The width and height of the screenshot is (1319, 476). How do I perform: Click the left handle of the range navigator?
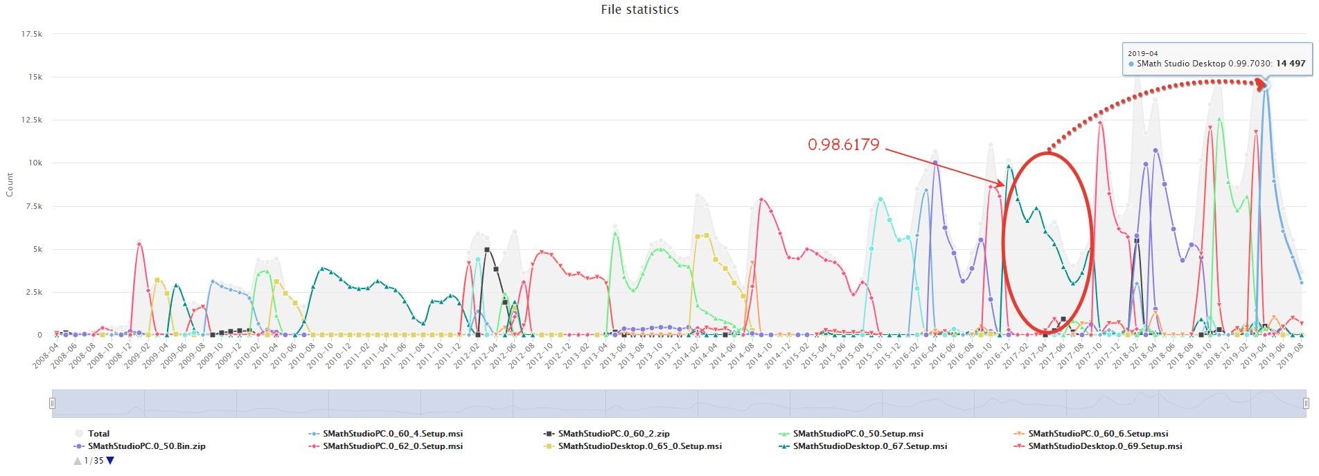(52, 403)
